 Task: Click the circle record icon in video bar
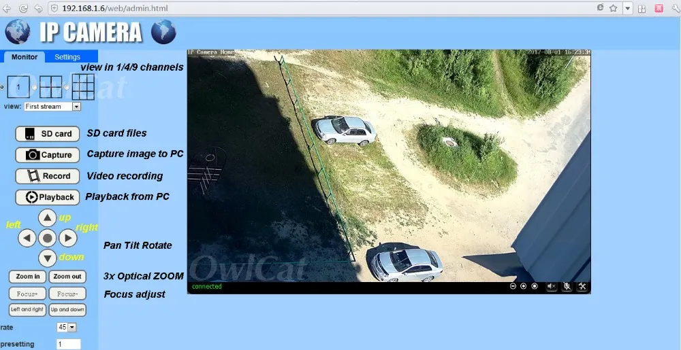click(x=535, y=286)
